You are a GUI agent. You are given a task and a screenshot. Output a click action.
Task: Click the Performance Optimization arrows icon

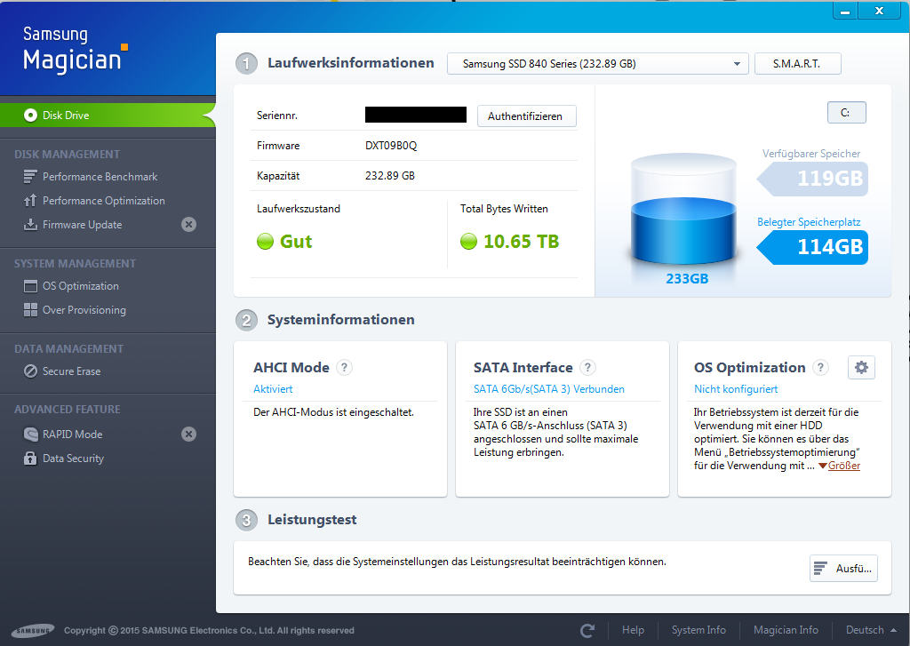tap(30, 200)
